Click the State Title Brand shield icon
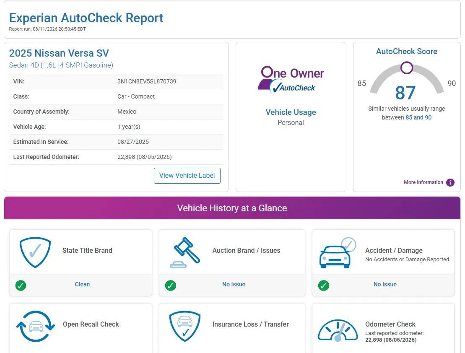Screen dimensions: 465x353 35,252
